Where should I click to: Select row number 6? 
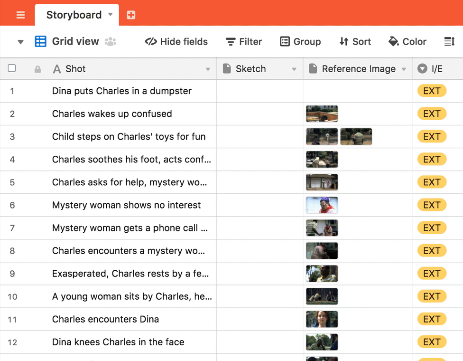pos(12,205)
